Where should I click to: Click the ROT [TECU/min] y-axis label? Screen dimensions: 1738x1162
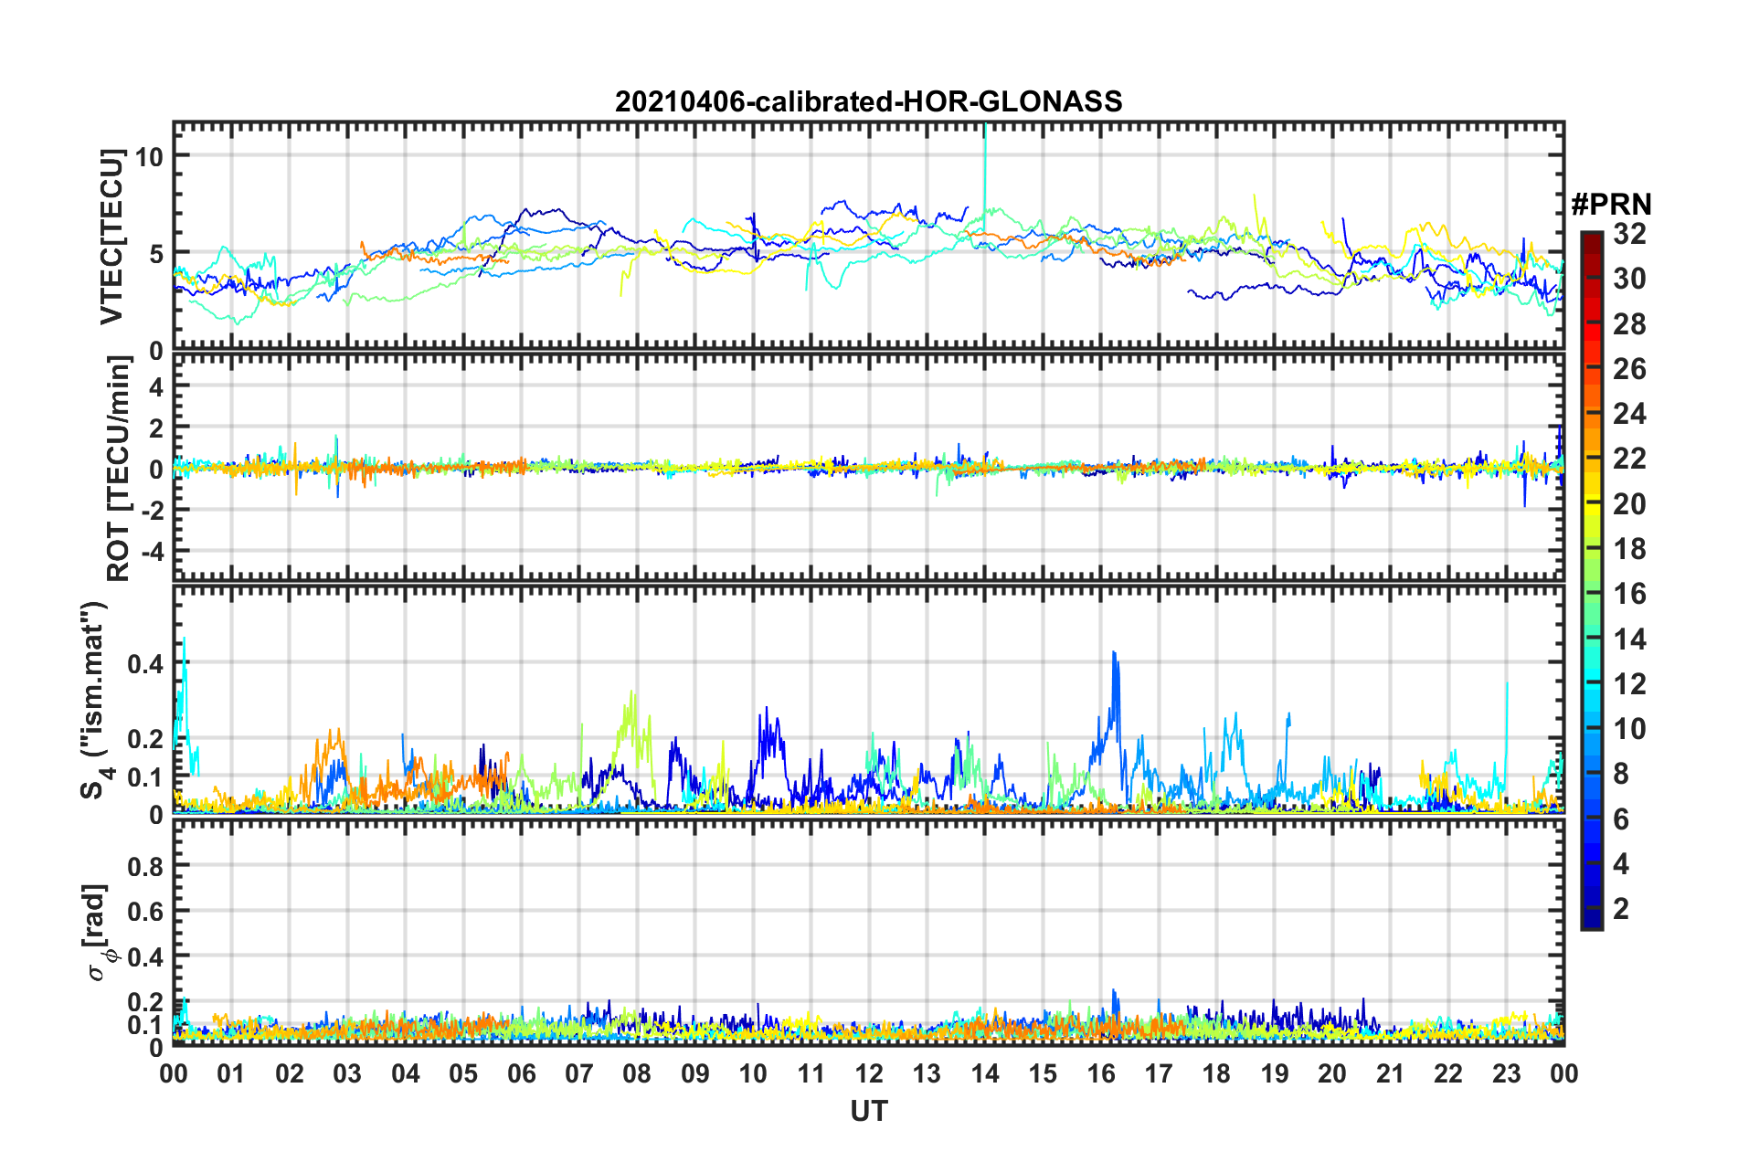[x=119, y=469]
